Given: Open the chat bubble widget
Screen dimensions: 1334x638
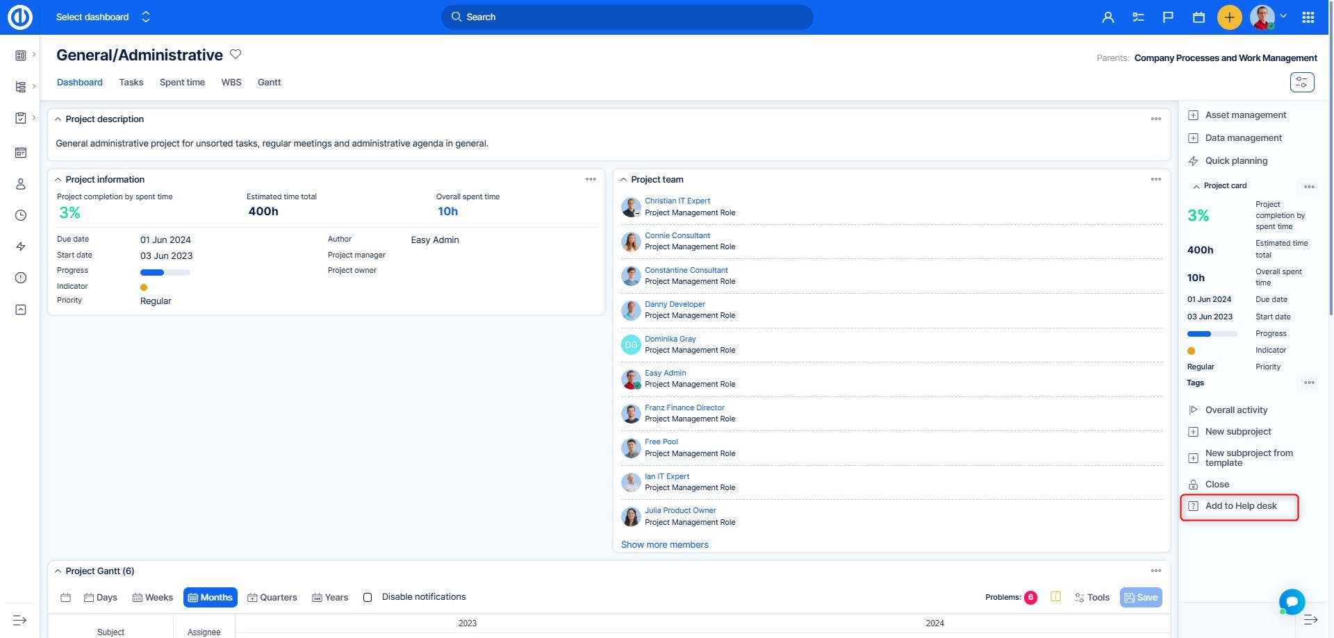Looking at the screenshot, I should point(1292,601).
